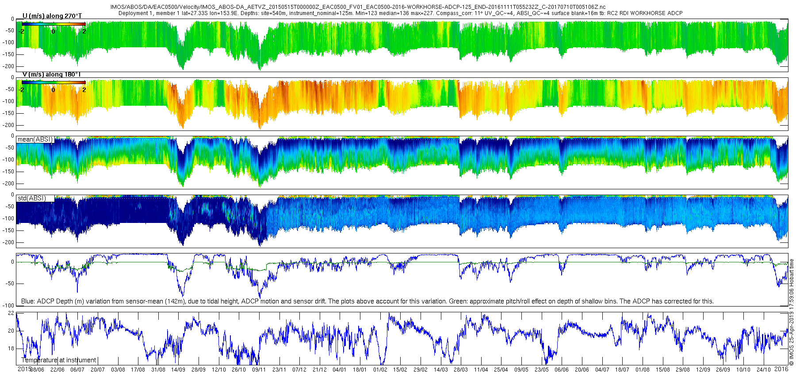The image size is (796, 376).
Task: Click the '14/09' date tick label
Action: coord(178,370)
